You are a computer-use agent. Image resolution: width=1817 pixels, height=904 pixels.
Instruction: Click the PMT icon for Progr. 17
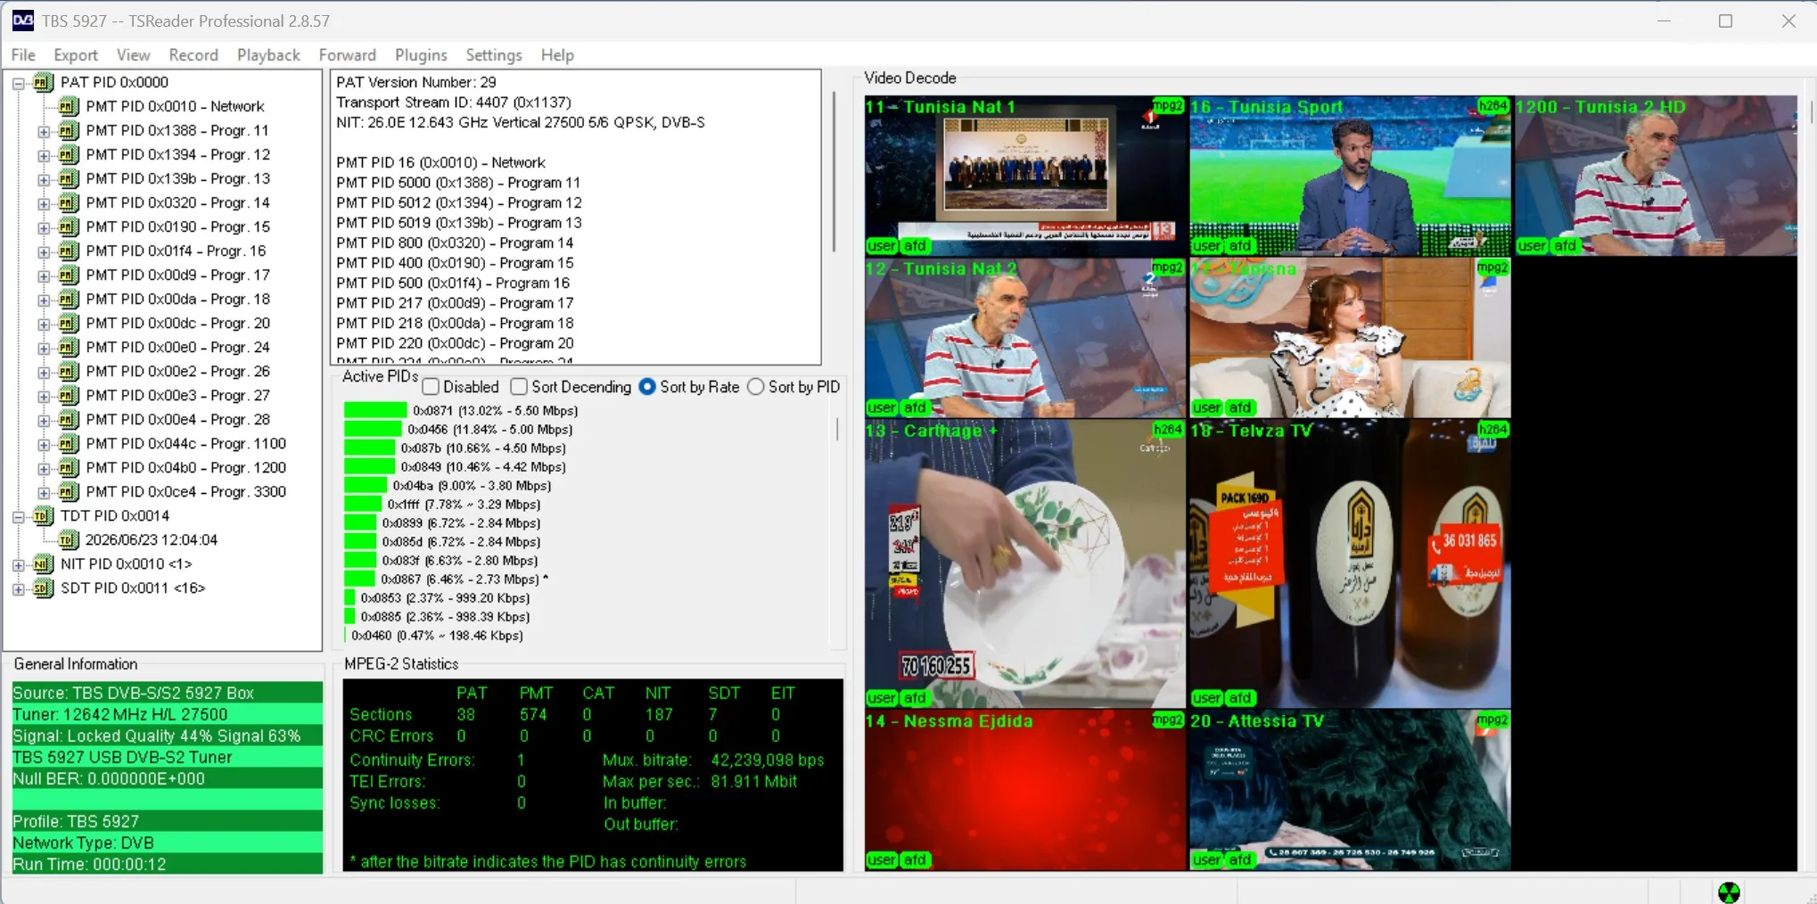point(69,275)
